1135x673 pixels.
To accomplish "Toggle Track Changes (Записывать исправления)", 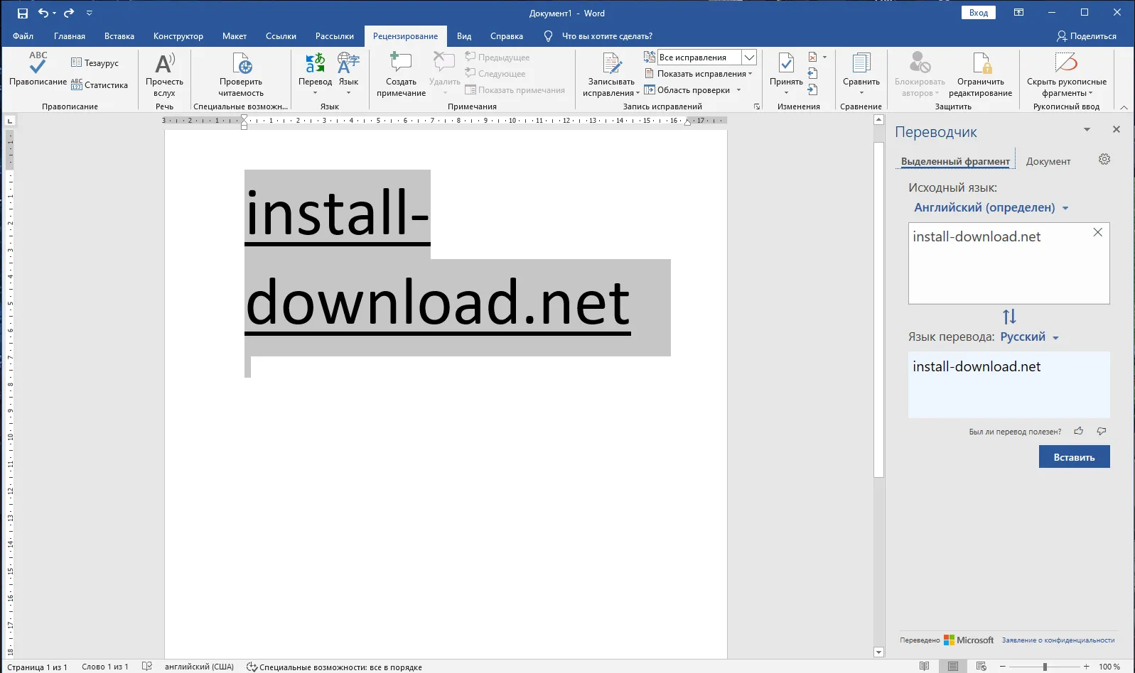I will (611, 65).
